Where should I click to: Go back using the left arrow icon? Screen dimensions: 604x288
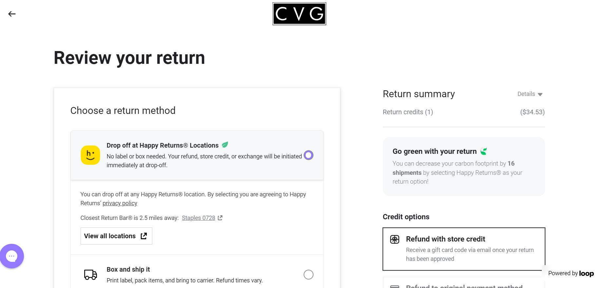click(12, 14)
